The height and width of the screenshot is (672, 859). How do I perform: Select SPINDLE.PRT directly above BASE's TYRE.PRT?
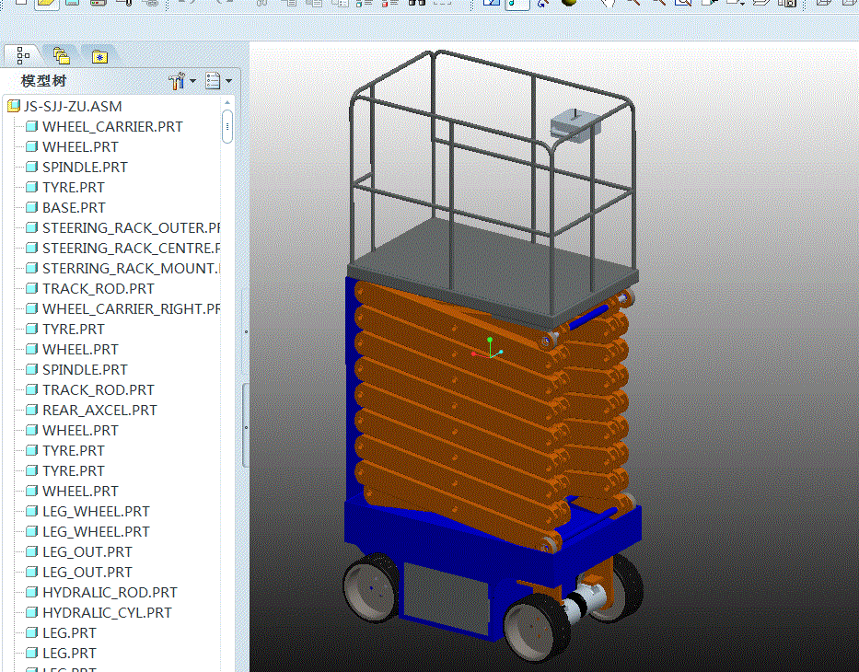click(x=76, y=167)
